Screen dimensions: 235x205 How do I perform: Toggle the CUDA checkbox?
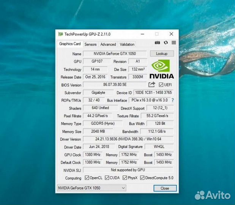(x=107, y=178)
